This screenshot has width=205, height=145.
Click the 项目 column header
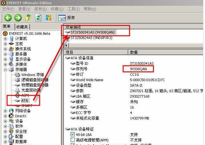click(96, 52)
